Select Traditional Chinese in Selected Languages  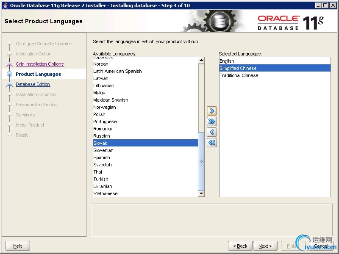(275, 75)
